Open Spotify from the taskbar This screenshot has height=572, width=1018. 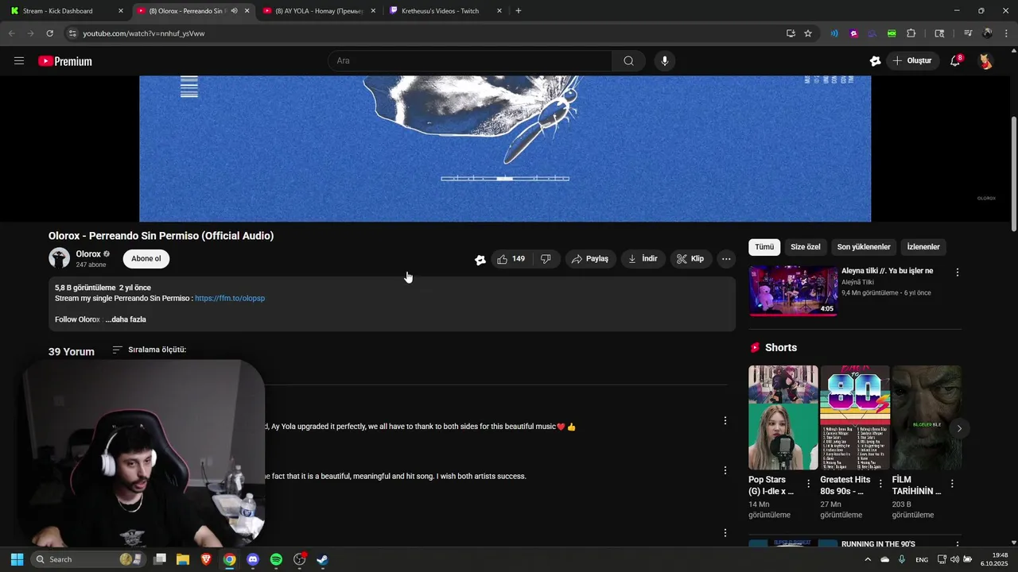[276, 559]
